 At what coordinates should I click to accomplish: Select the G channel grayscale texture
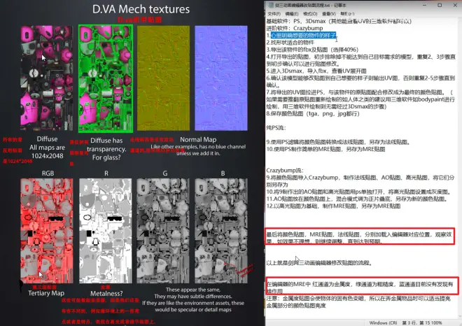coord(163,231)
